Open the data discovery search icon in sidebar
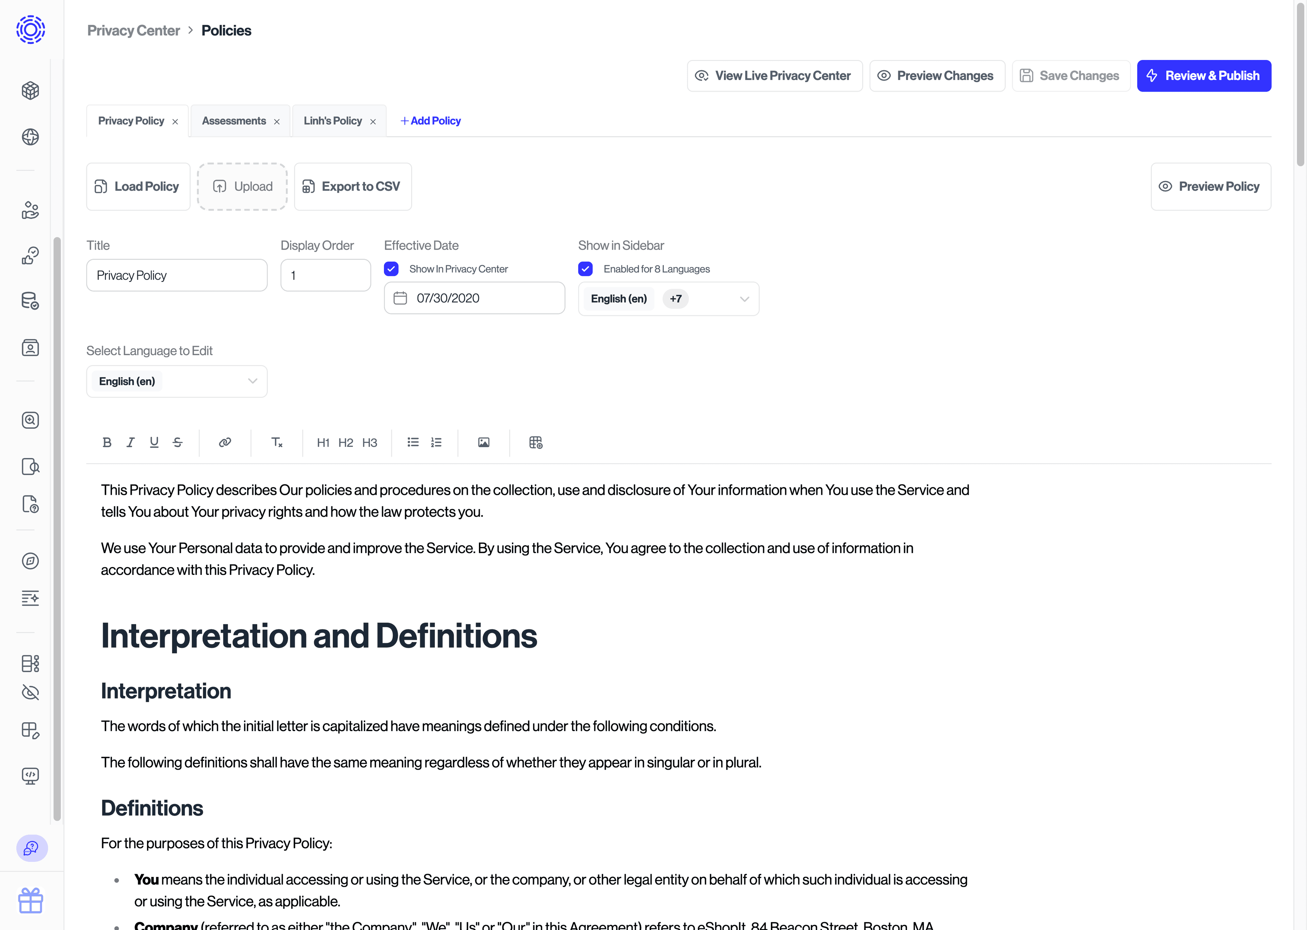This screenshot has height=930, width=1307. (30, 420)
